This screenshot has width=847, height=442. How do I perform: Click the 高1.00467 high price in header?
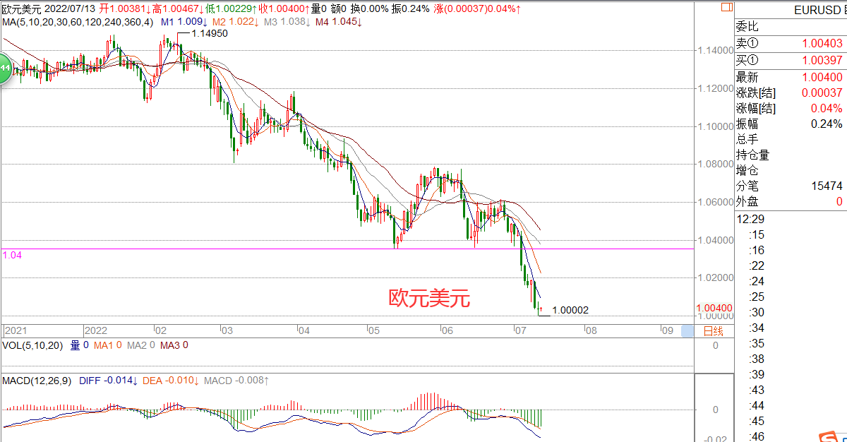point(177,9)
